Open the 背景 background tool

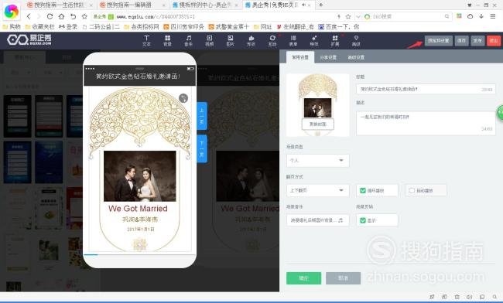pos(167,41)
